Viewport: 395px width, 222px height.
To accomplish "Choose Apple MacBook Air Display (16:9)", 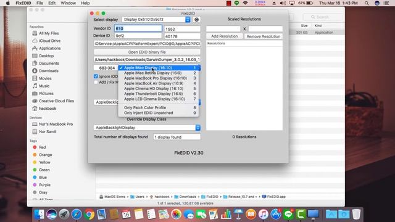I will tap(159, 83).
